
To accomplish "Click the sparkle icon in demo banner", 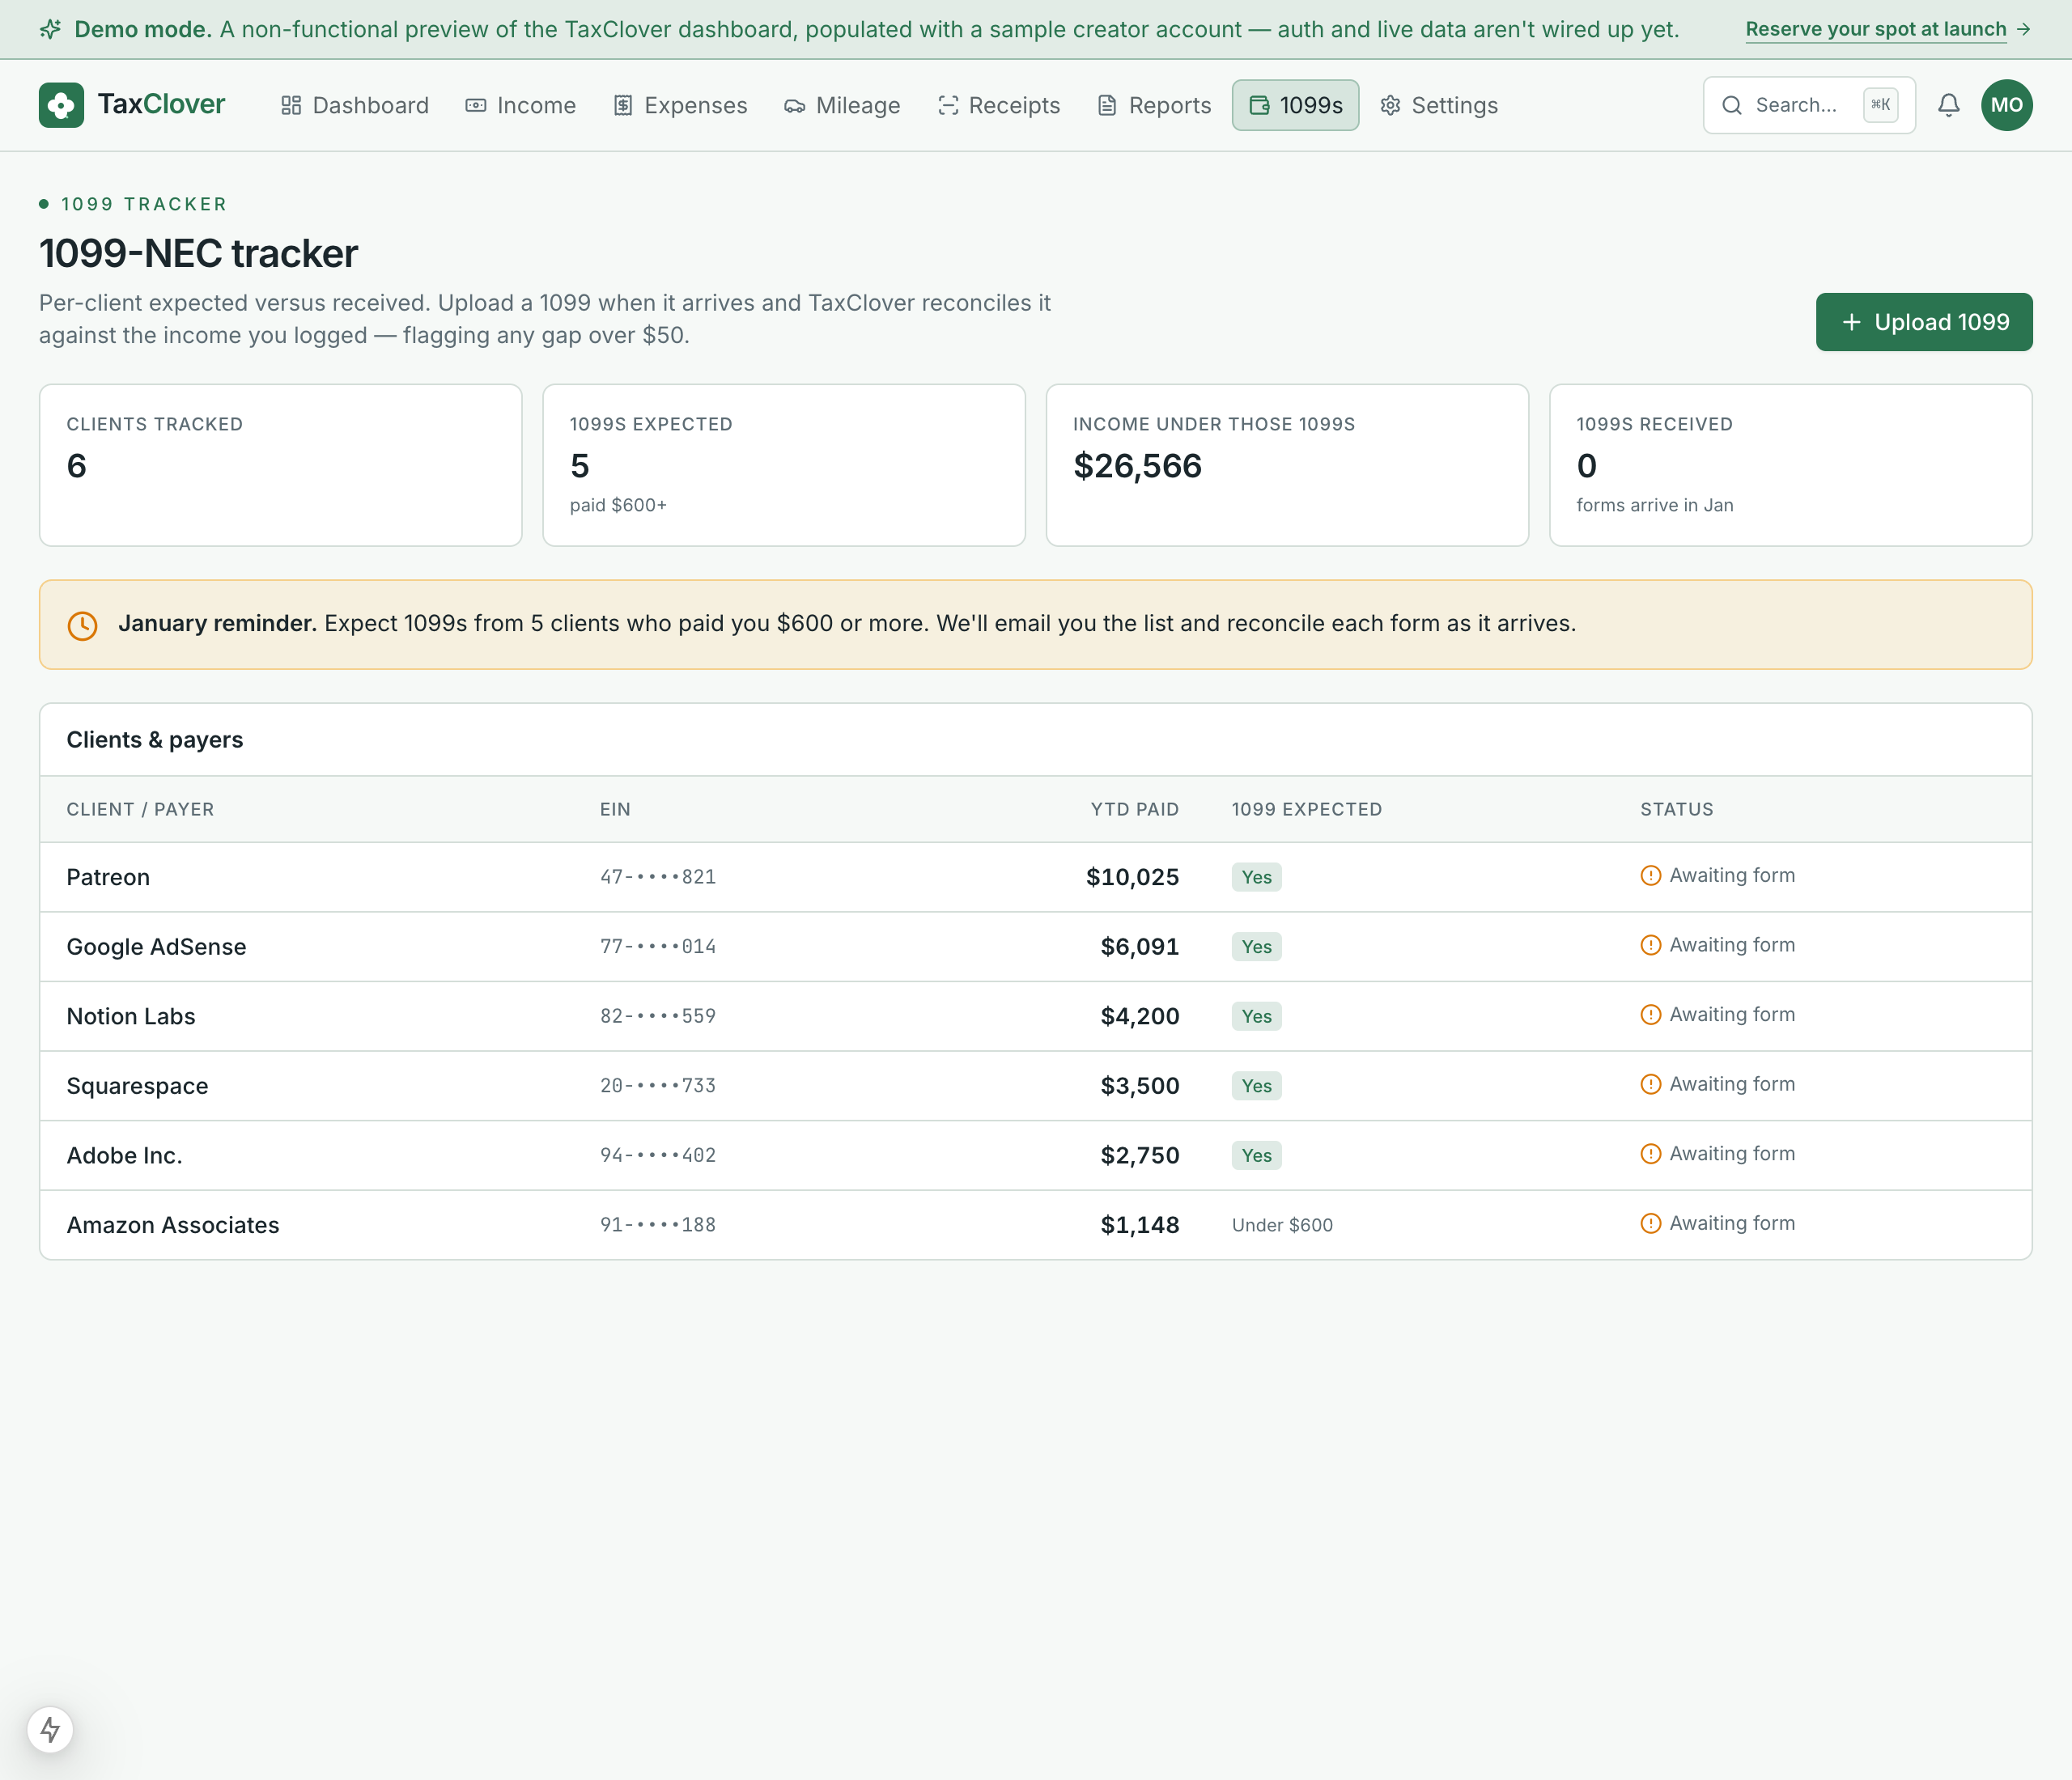I will click(x=50, y=29).
